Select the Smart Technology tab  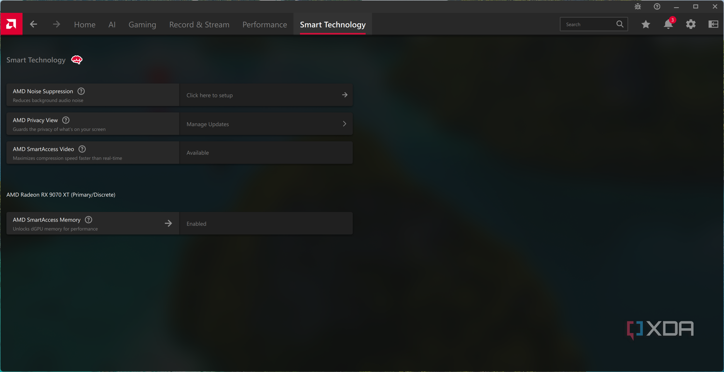coord(333,25)
